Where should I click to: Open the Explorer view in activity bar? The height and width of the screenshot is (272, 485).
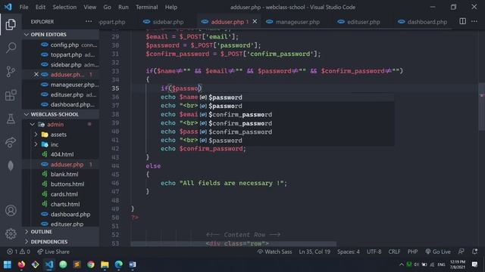tap(11, 24)
